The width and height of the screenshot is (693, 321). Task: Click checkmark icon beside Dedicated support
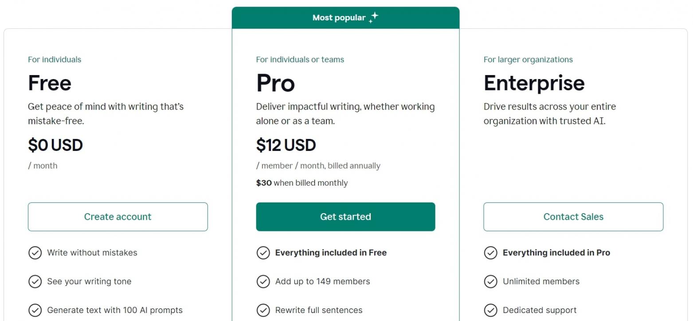tap(490, 310)
